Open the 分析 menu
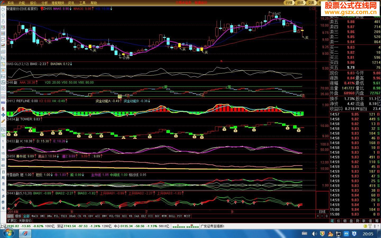The width and height of the screenshot is (381, 238). [x=45, y=3]
